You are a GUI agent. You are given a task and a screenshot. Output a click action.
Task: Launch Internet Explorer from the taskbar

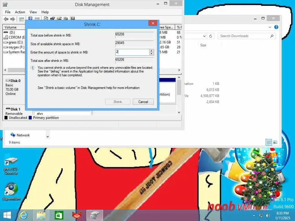point(24,215)
